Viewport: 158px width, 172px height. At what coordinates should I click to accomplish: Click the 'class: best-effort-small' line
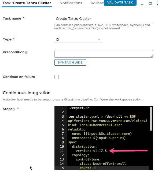pyautogui.click(x=103, y=163)
